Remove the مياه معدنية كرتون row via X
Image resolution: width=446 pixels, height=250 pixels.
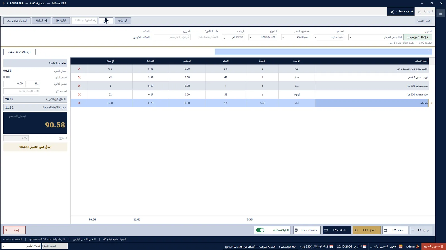click(x=79, y=94)
